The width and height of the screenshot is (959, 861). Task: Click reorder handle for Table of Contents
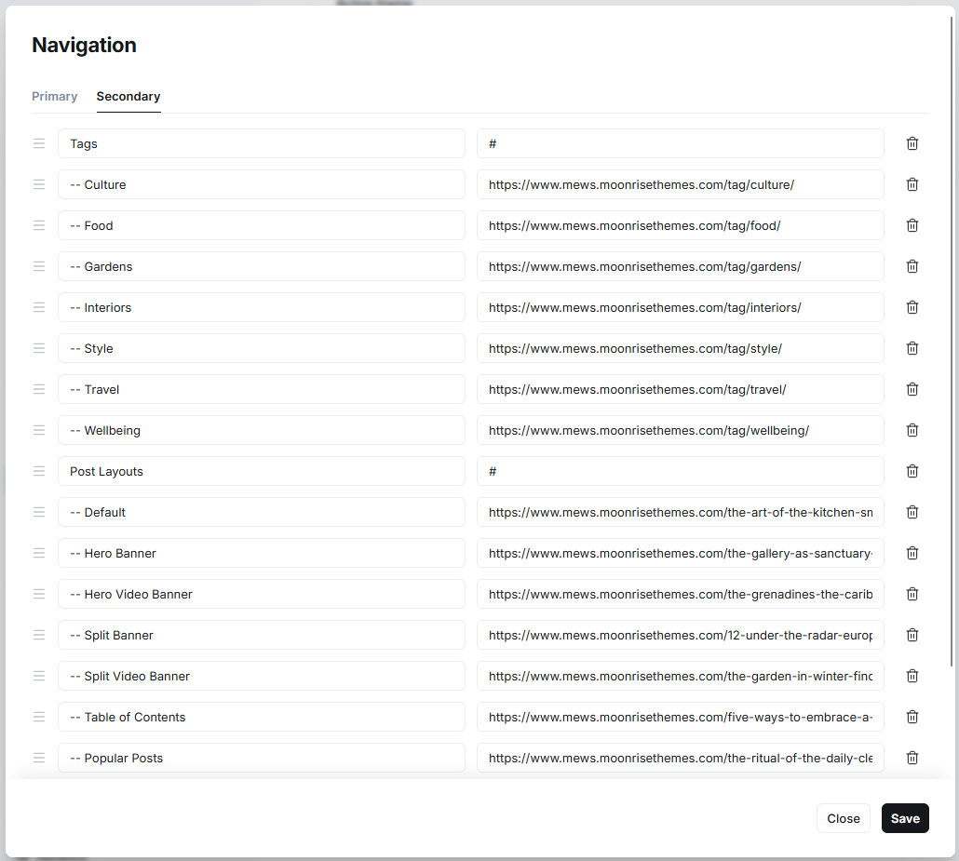(39, 717)
